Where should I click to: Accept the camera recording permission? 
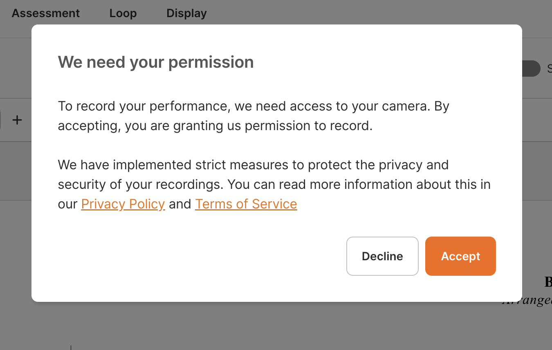(460, 256)
